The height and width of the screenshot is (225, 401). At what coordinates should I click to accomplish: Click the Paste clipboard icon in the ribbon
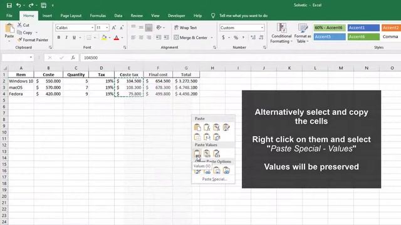9,28
